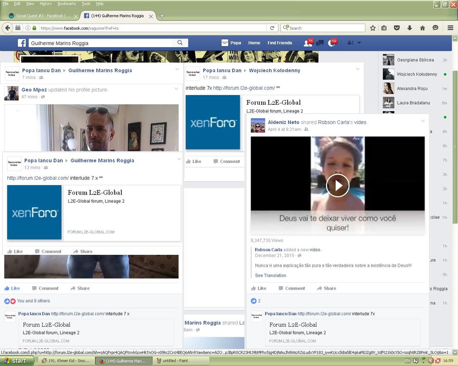The width and height of the screenshot is (458, 366).
Task: Open untitled - Paint from taskbar
Action: [x=177, y=361]
